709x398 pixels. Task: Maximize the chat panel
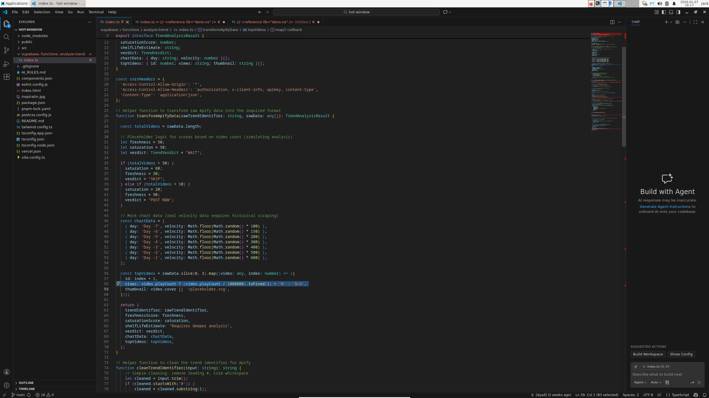point(695,22)
